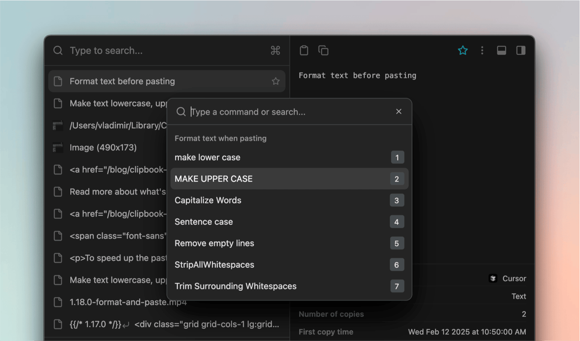
Task: Toggle the star on Format text before pasting row
Action: tap(275, 81)
